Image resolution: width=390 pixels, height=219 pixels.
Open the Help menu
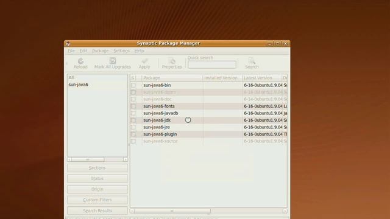(139, 50)
